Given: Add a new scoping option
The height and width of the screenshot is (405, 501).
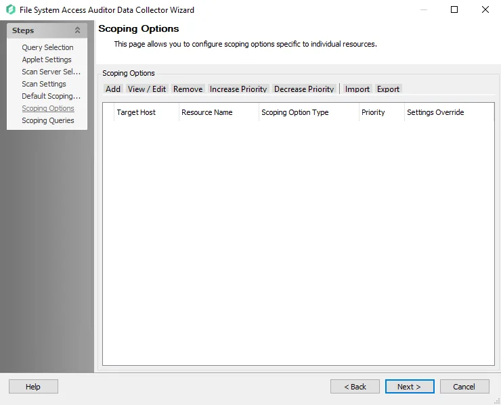Looking at the screenshot, I should point(113,89).
